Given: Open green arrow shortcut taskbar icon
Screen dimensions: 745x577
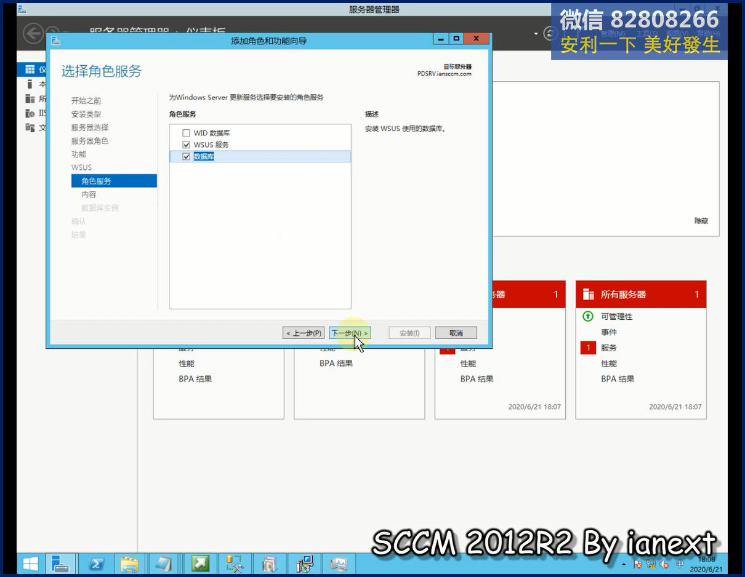Looking at the screenshot, I should 200,563.
